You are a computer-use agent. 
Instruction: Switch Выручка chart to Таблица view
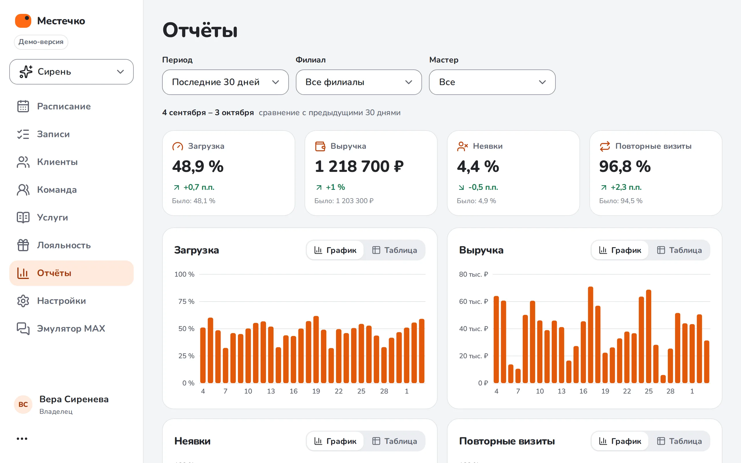tap(679, 250)
